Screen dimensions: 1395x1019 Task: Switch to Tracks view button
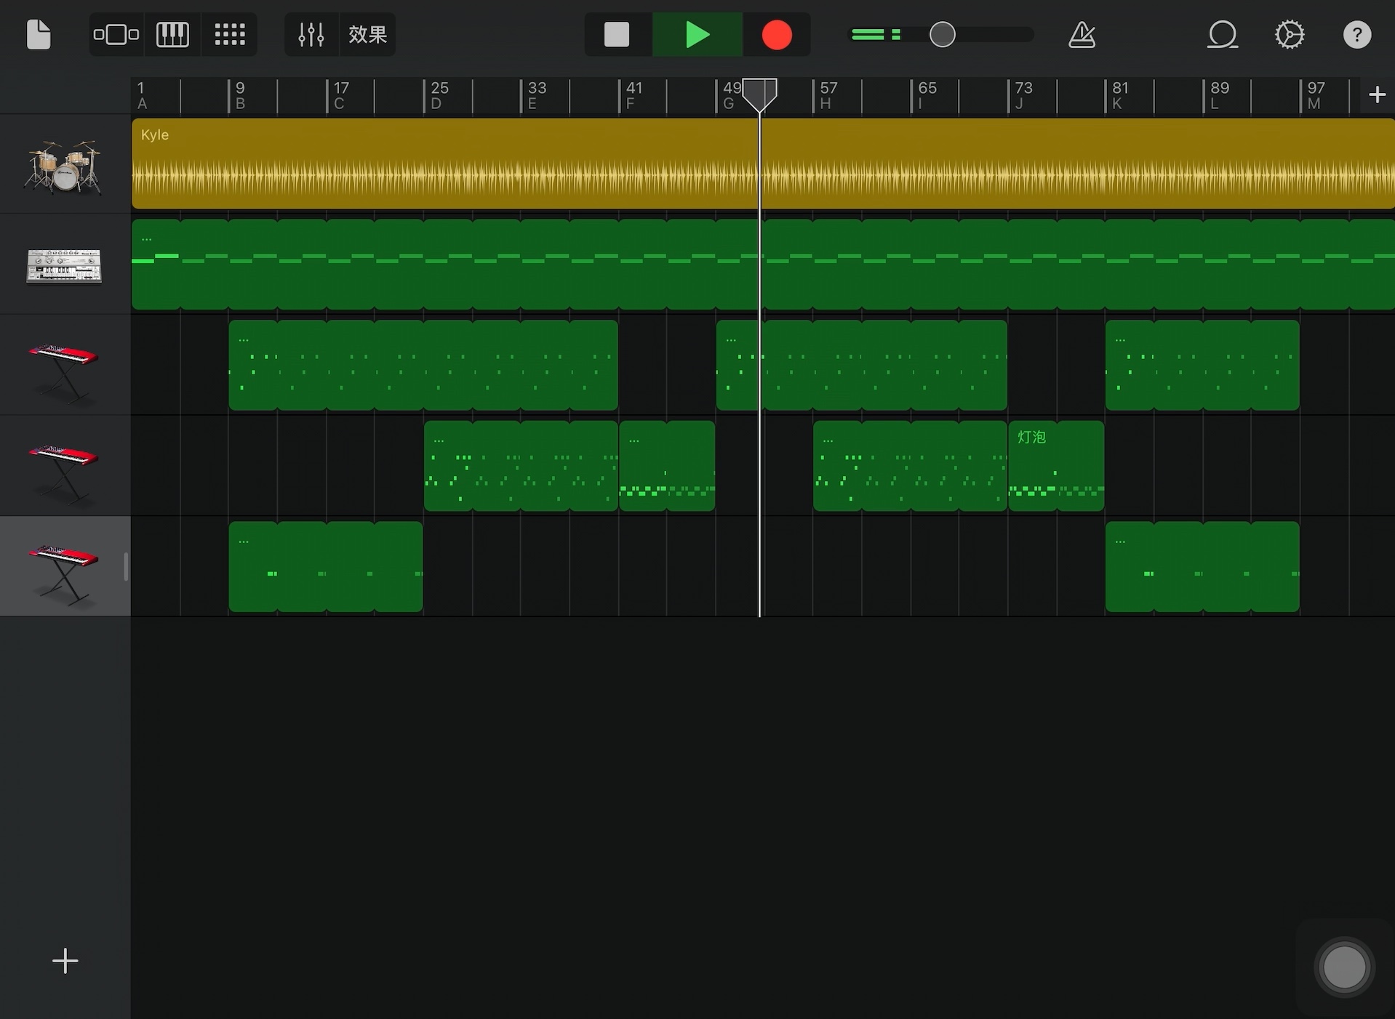click(x=116, y=34)
